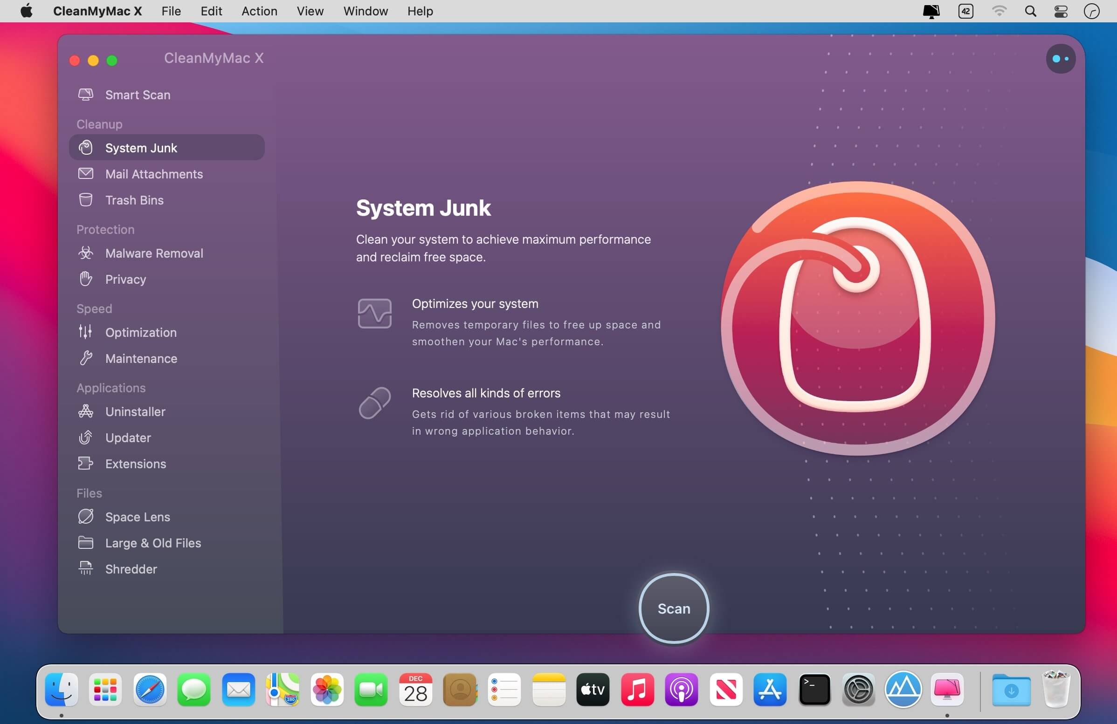Image resolution: width=1117 pixels, height=724 pixels.
Task: Launch the Uninstaller module
Action: tap(135, 411)
